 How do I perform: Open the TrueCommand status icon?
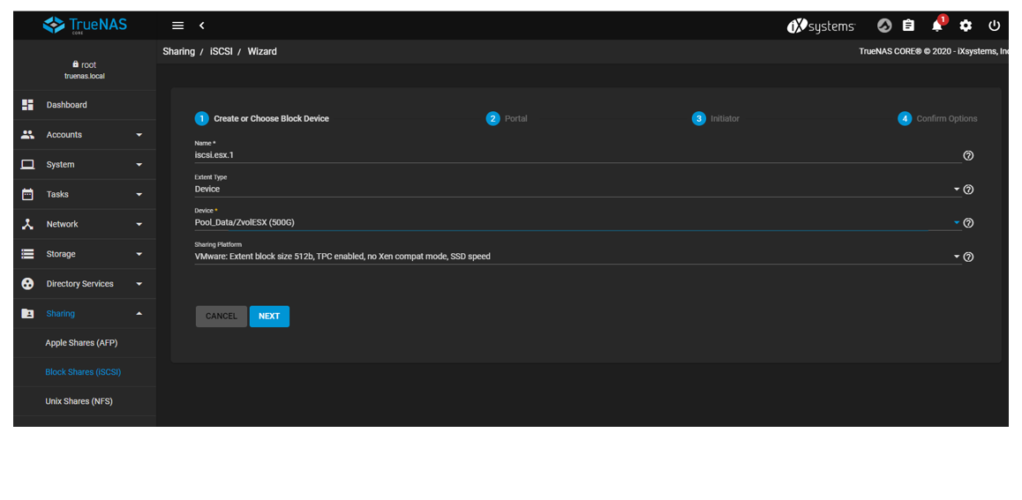tap(884, 26)
